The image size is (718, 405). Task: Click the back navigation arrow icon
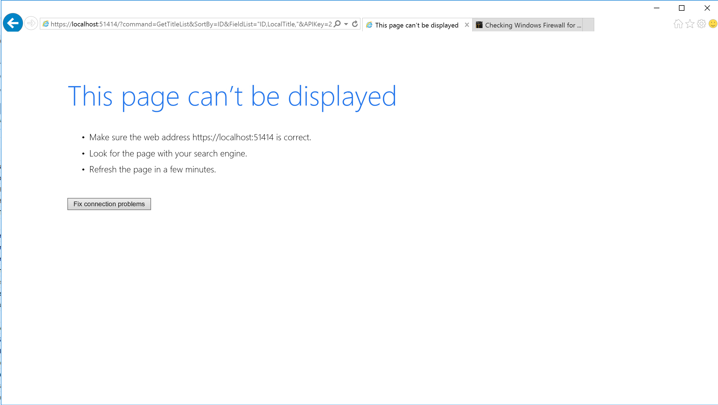pos(12,23)
